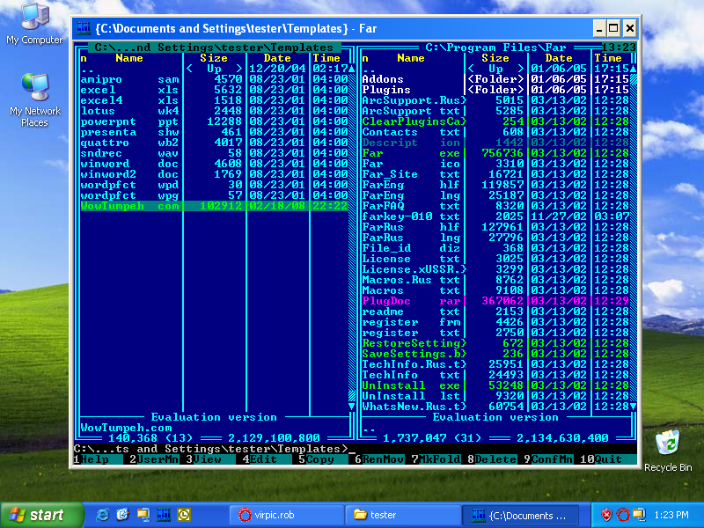The width and height of the screenshot is (704, 528).
Task: Click right panel Size column header
Action: coord(495,58)
